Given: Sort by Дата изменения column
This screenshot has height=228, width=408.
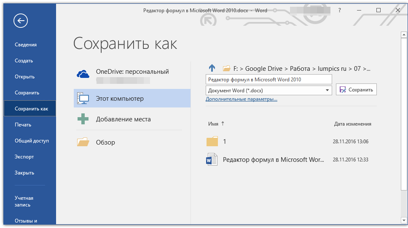Looking at the screenshot, I should [352, 124].
